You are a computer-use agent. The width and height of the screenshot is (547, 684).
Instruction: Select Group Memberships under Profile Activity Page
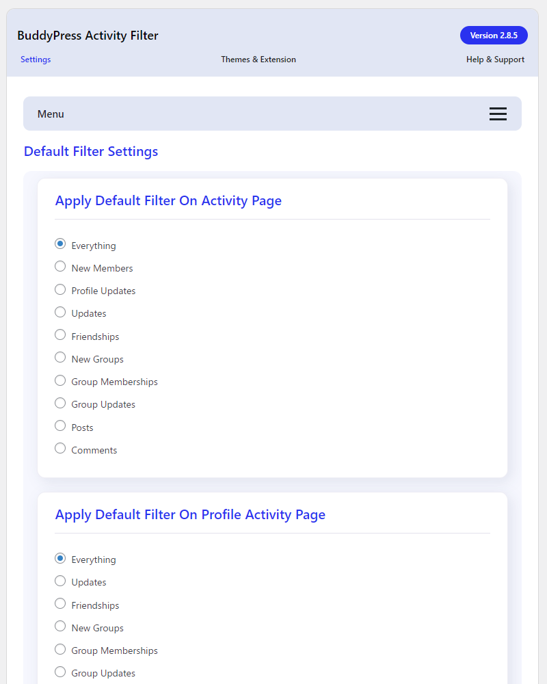[60, 649]
